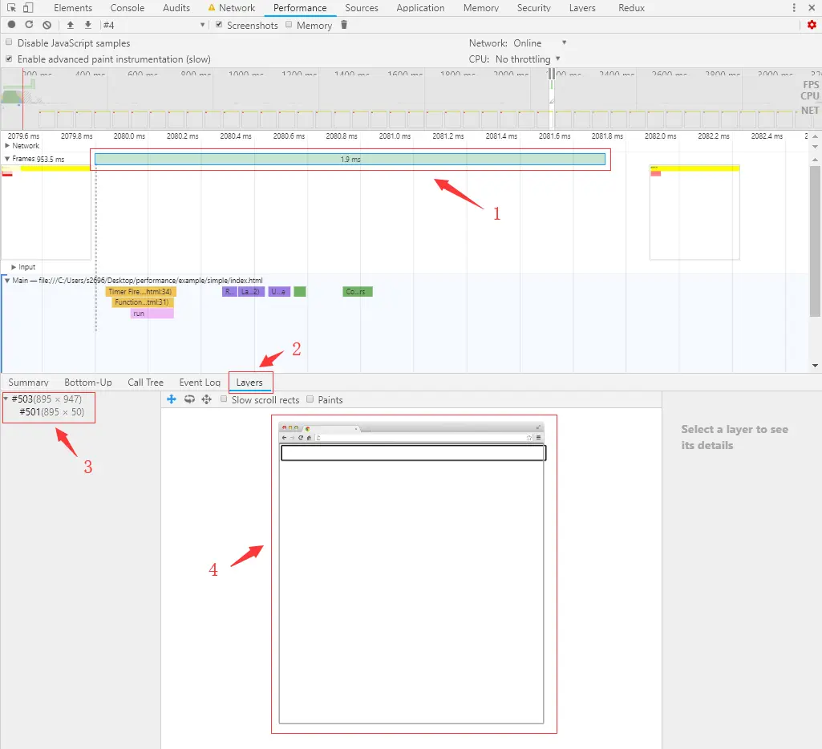Switch to the Application tab
Screen dimensions: 822x749
coord(420,8)
